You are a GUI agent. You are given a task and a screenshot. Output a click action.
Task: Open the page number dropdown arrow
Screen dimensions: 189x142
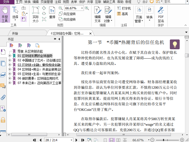[71, 140]
